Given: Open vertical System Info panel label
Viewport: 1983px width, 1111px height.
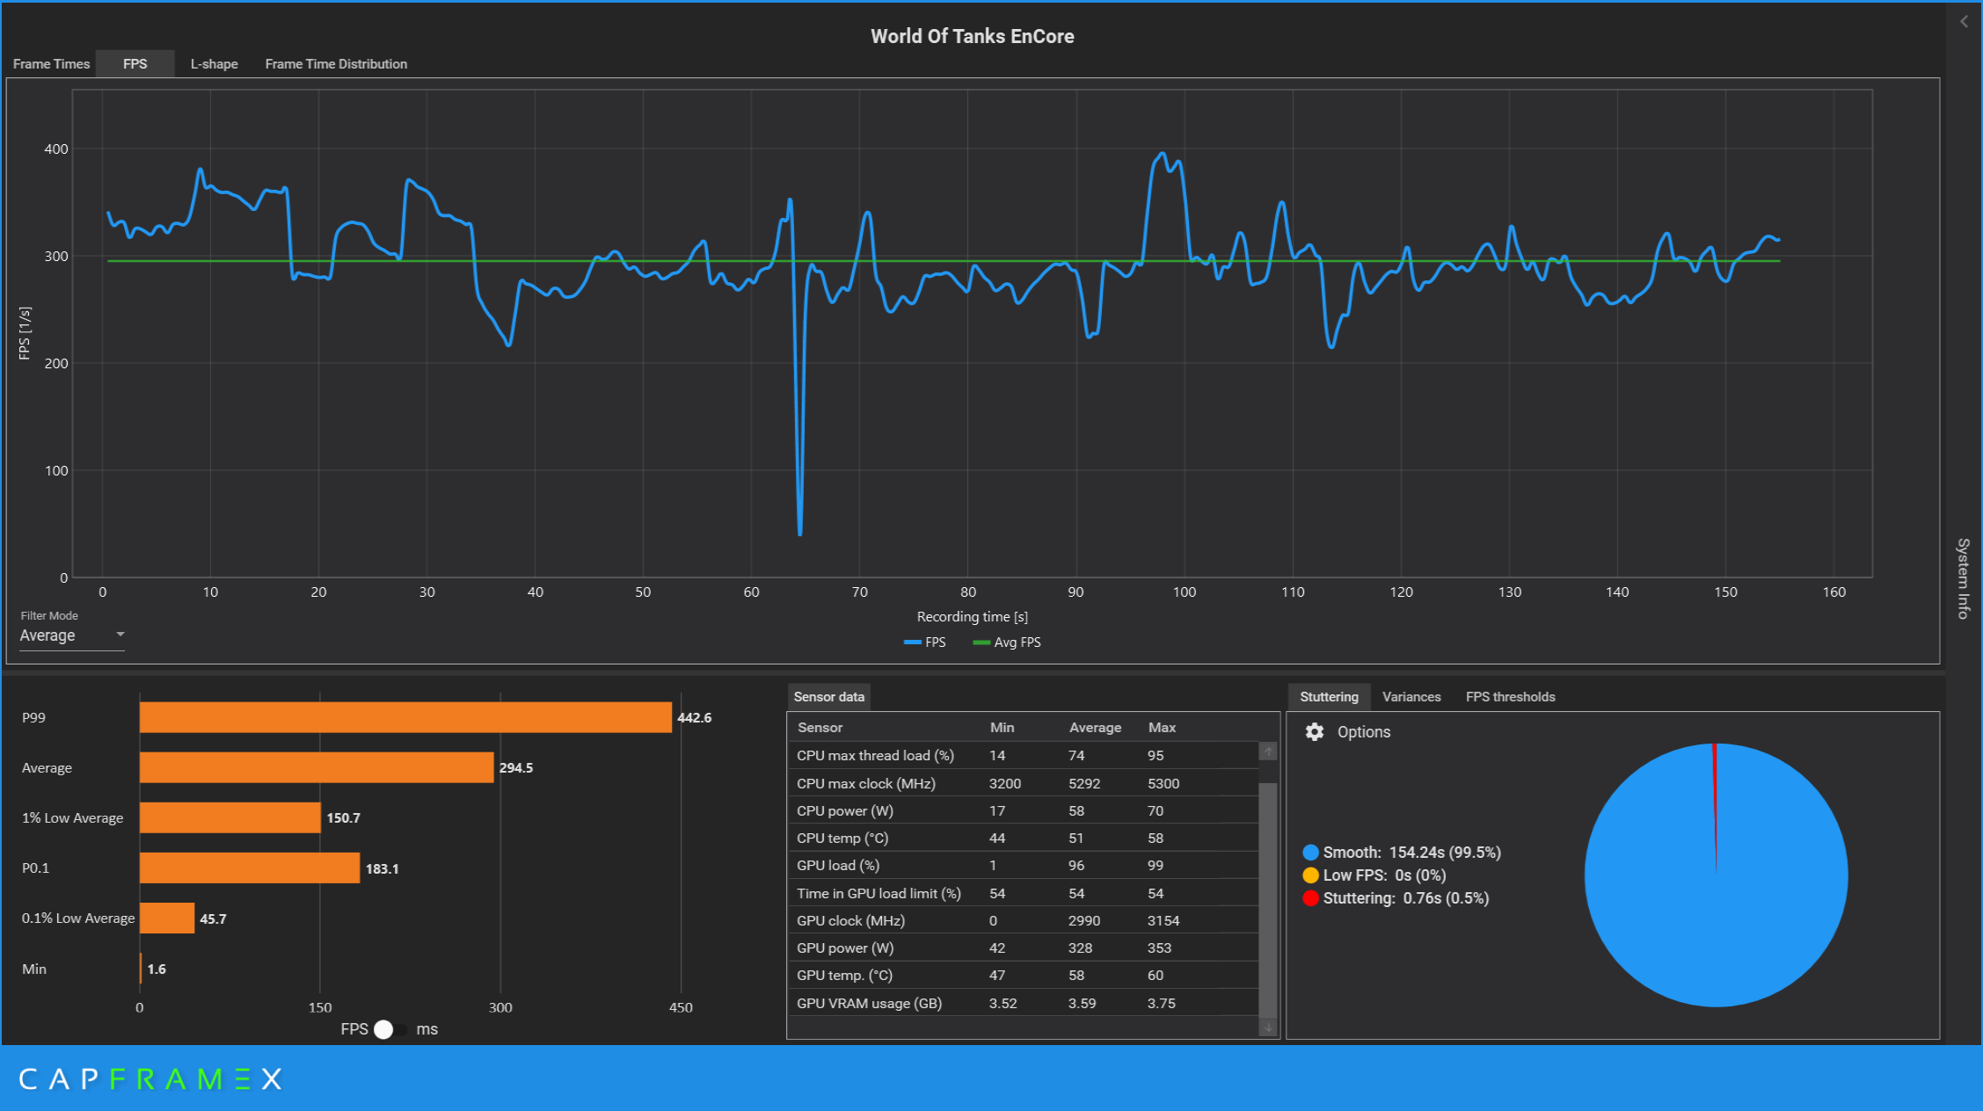Looking at the screenshot, I should pos(1963,578).
